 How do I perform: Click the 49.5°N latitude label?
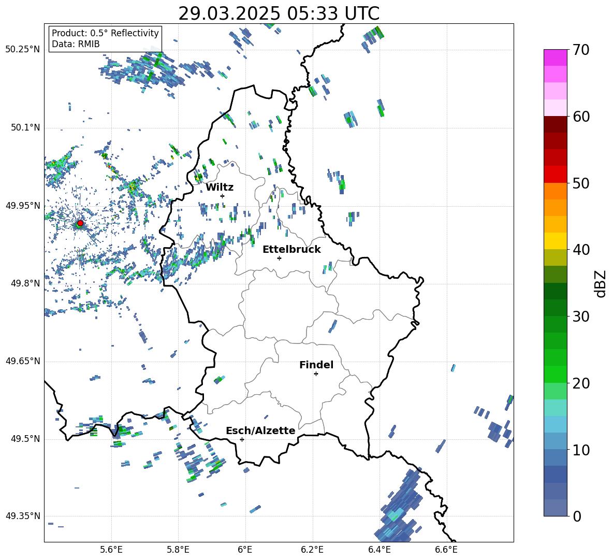click(25, 439)
